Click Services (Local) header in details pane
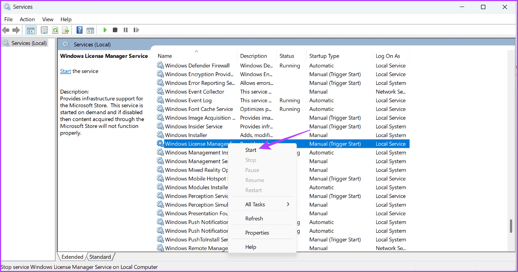The image size is (518, 272). click(x=92, y=45)
